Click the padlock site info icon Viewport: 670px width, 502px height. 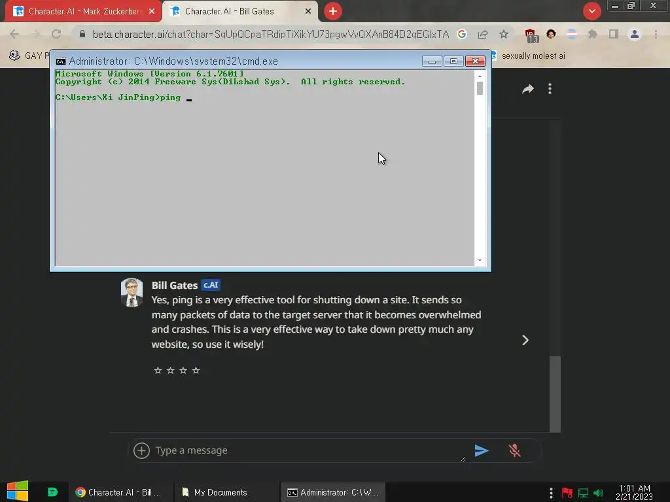[x=82, y=34]
